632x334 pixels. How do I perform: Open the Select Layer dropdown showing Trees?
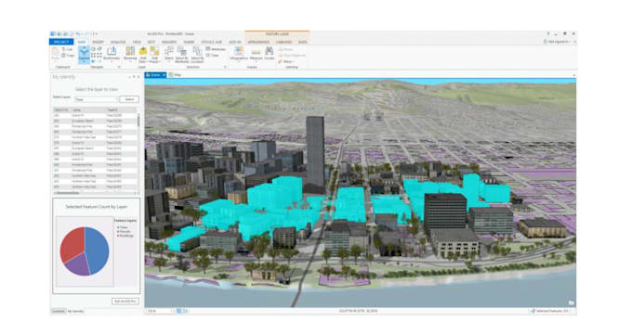96,99
